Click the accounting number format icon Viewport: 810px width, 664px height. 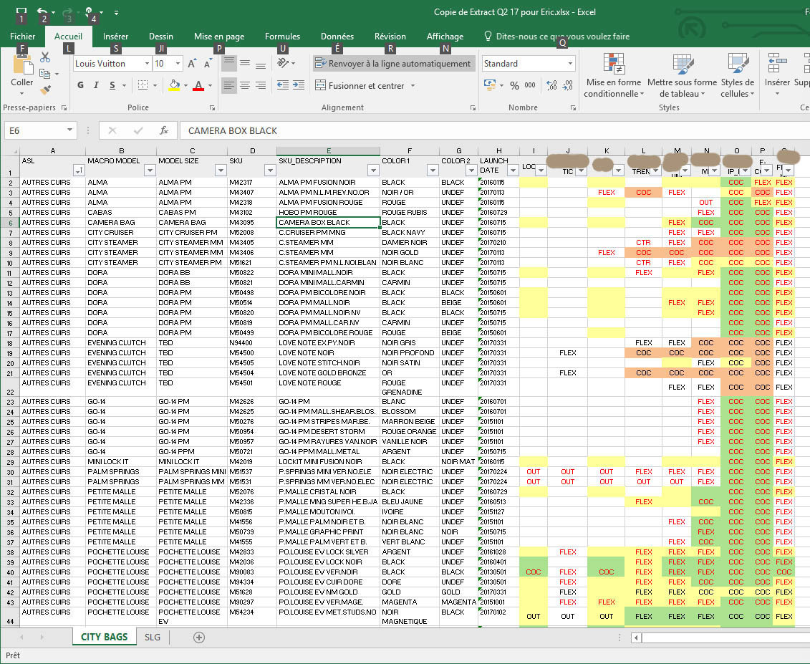[489, 85]
